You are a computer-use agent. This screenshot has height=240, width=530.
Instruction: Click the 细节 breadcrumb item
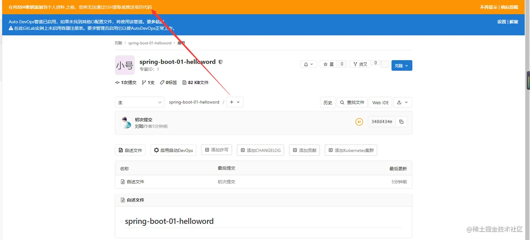[x=181, y=43]
